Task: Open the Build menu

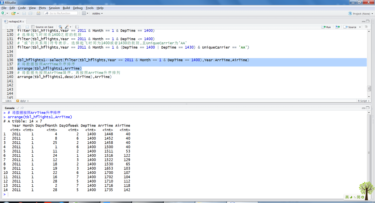Action: (66, 8)
